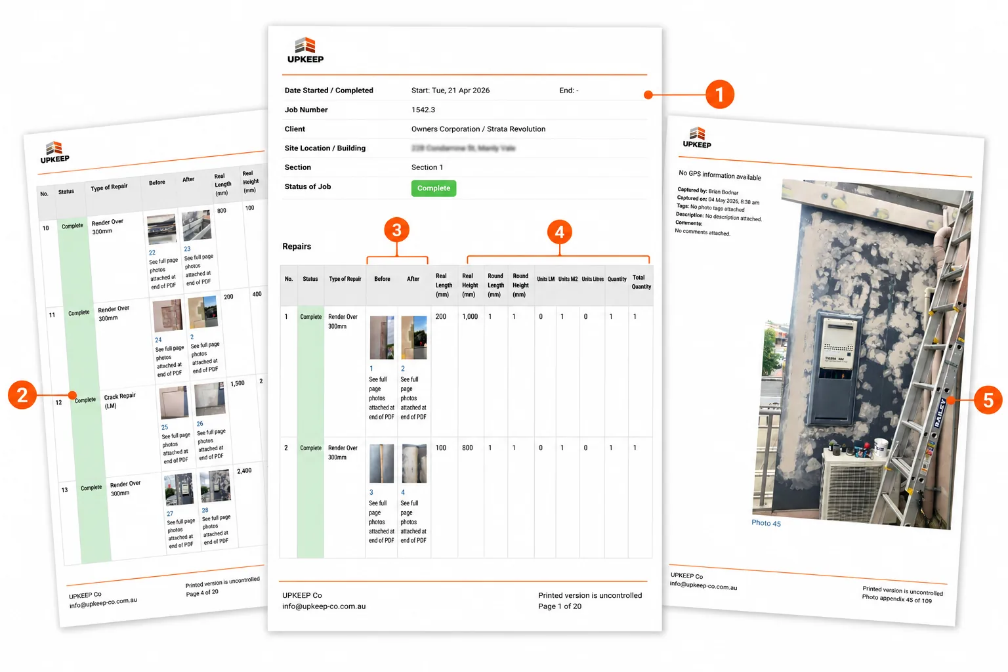This screenshot has width=1008, height=672.
Task: Click Real Height value 1,000 in row 1
Action: [470, 317]
